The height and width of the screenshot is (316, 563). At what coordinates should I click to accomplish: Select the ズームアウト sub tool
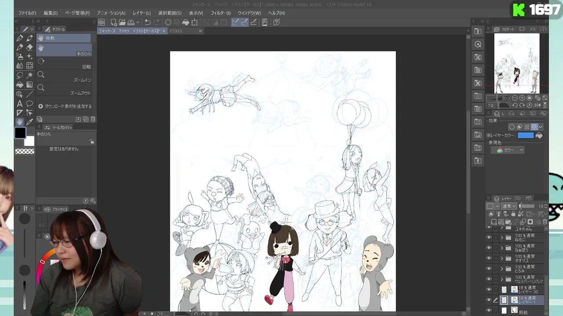pos(64,89)
